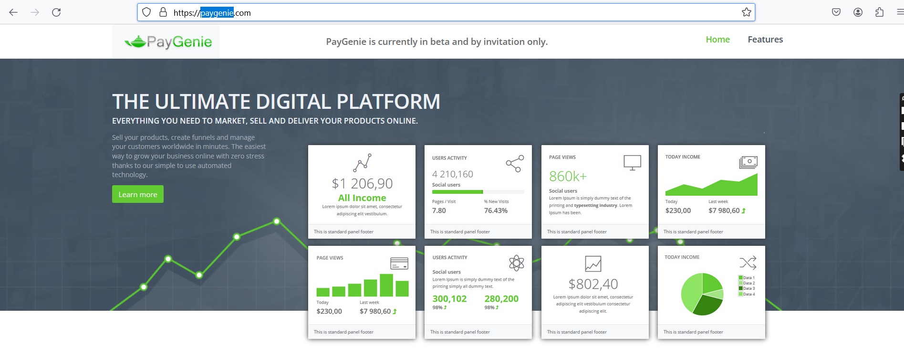Screen dimensions: 904x358
Task: Click Data 3 legend swatch
Action: click(741, 288)
